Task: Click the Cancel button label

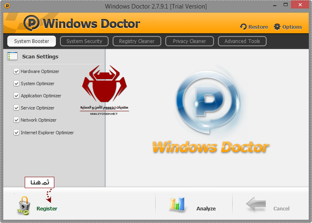Action: [x=281, y=208]
